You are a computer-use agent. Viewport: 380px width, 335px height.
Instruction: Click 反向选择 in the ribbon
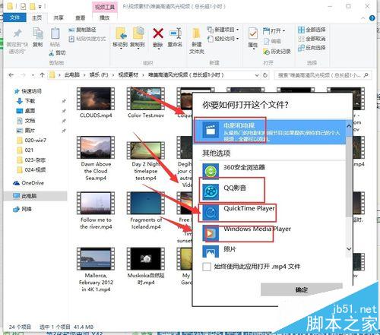(312, 48)
